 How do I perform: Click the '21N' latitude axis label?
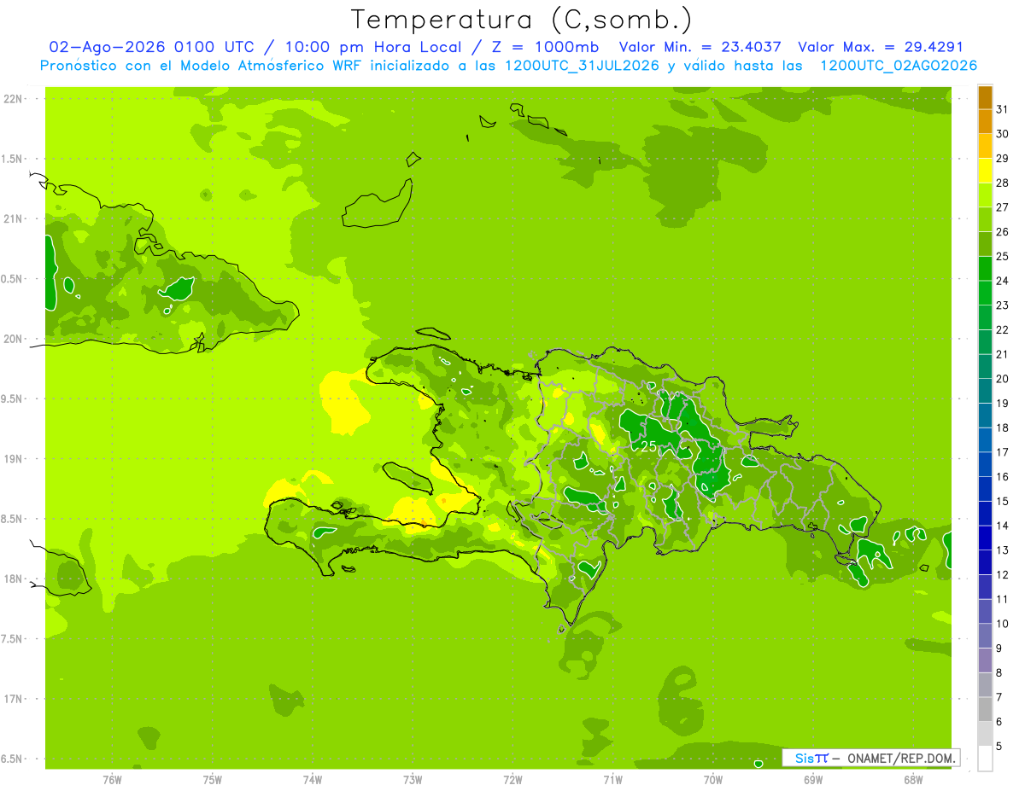pos(14,218)
